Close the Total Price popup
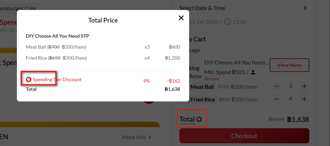 [181, 18]
